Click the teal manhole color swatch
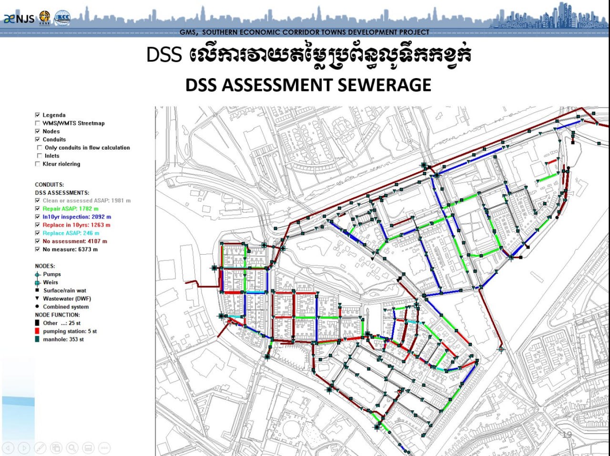This screenshot has width=610, height=456. click(x=37, y=339)
